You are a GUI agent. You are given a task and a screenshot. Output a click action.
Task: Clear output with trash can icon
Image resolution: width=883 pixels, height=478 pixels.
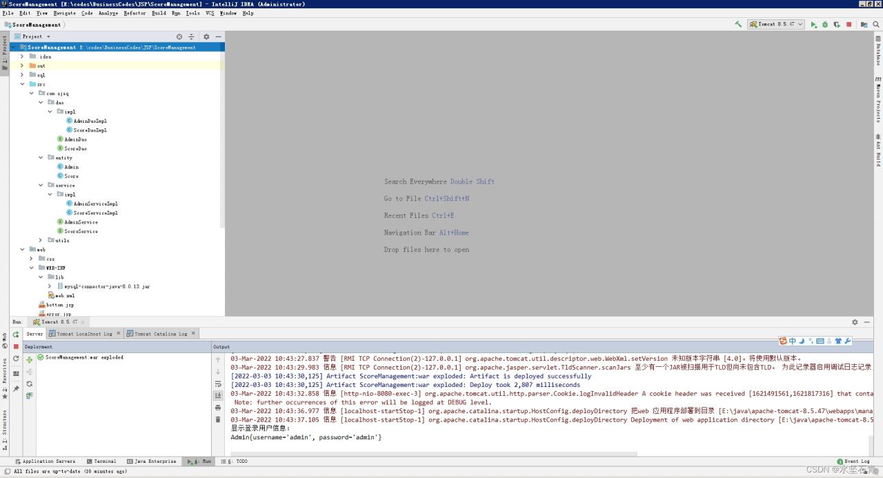pyautogui.click(x=218, y=419)
